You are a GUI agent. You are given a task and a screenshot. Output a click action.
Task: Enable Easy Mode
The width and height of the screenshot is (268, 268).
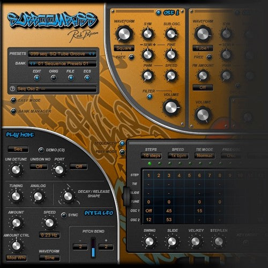coord(13,100)
